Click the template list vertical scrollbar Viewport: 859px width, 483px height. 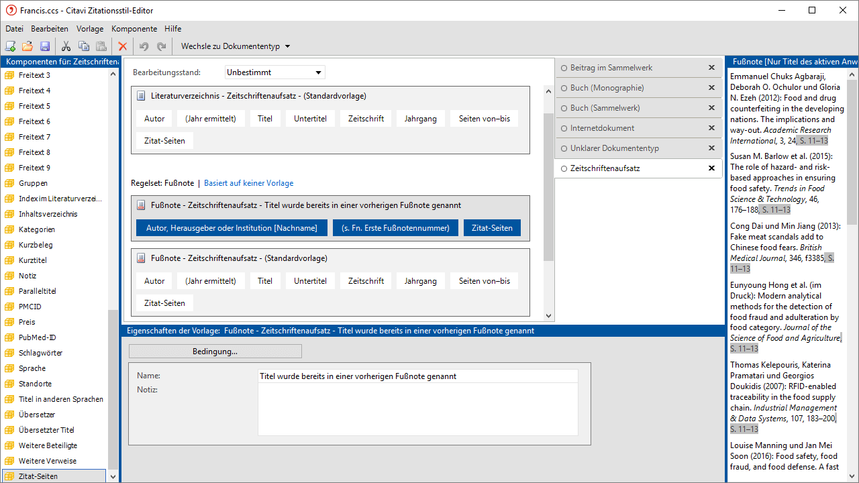[x=548, y=188]
